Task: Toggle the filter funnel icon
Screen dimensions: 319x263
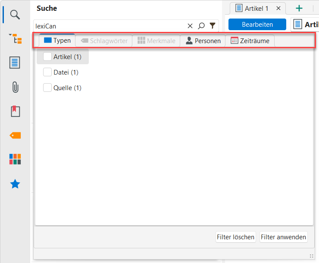Action: pyautogui.click(x=213, y=26)
